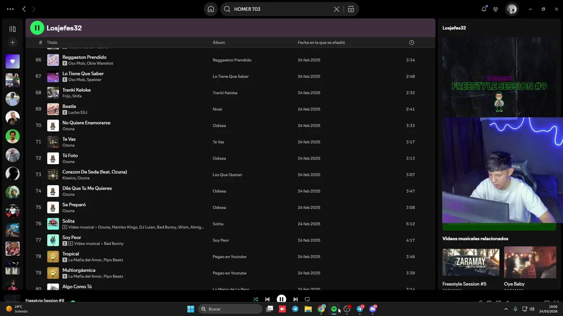Open the Freestyle Session #5 video thumbnail

click(x=471, y=262)
